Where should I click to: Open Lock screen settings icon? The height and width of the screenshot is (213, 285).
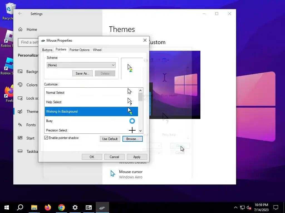tap(20, 98)
